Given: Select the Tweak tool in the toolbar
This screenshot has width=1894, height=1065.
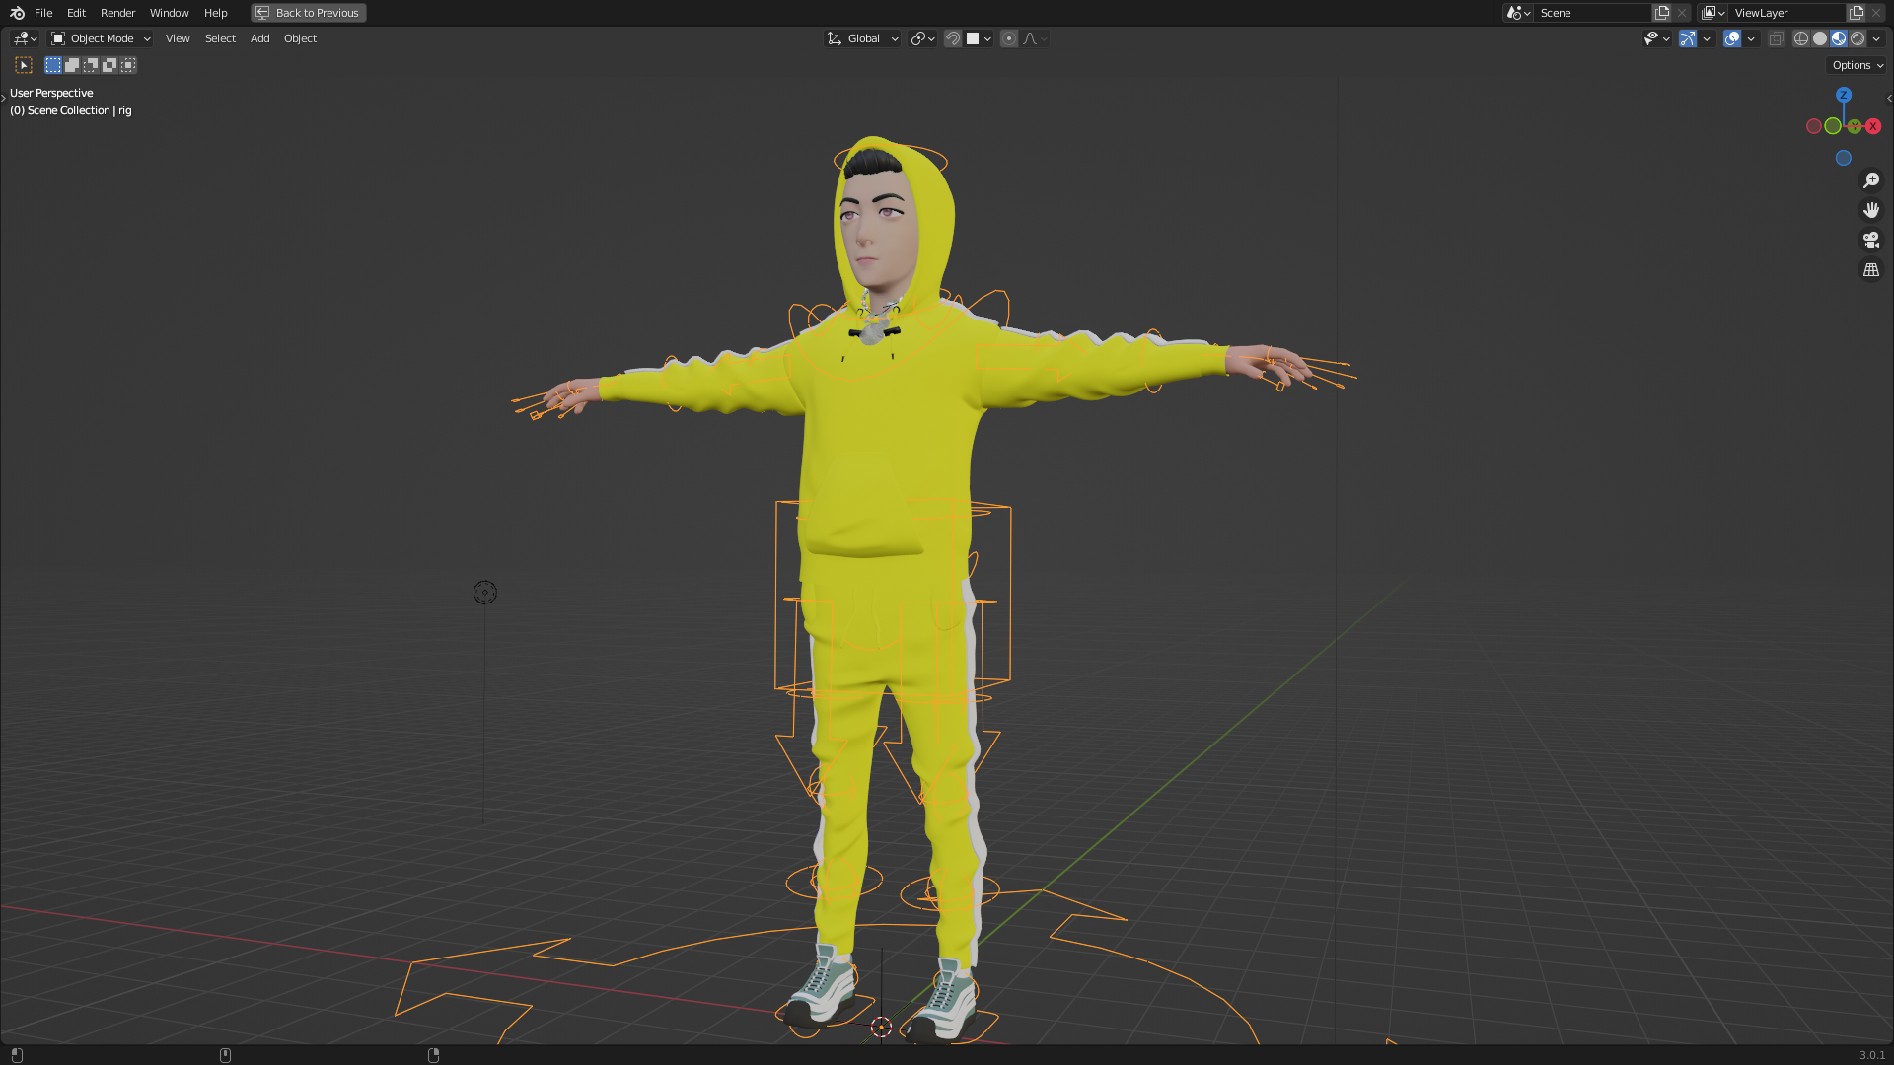Looking at the screenshot, I should 24,65.
